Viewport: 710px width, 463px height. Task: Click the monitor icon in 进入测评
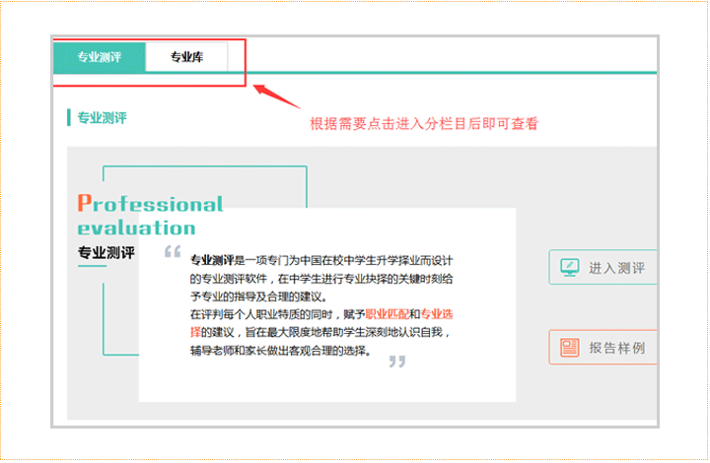(x=569, y=268)
